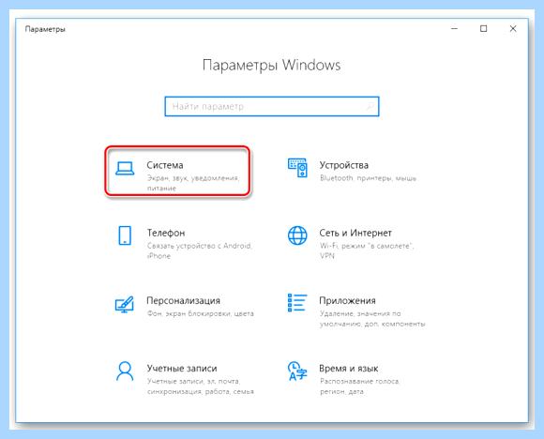Image resolution: width=544 pixels, height=439 pixels.
Task: Click the Сеть и Интернет globe icon
Action: pos(297,235)
